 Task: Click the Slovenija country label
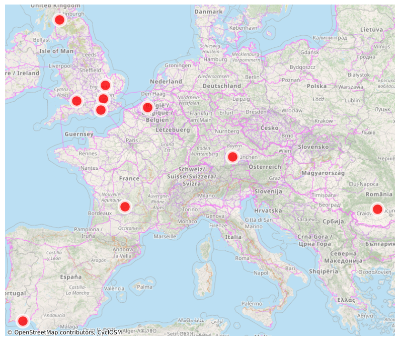[268, 191]
